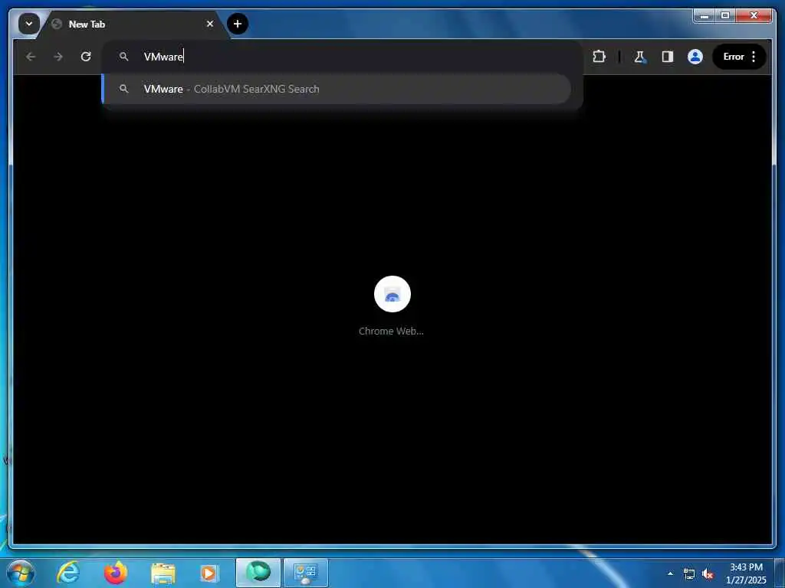Open the Extensions puzzle icon

[x=599, y=57]
